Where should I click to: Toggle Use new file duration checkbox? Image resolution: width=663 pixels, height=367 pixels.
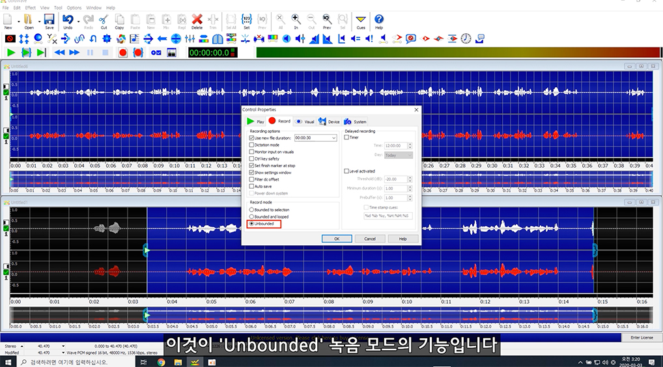tap(251, 138)
